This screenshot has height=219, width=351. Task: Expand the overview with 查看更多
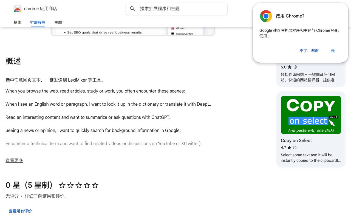(14, 160)
